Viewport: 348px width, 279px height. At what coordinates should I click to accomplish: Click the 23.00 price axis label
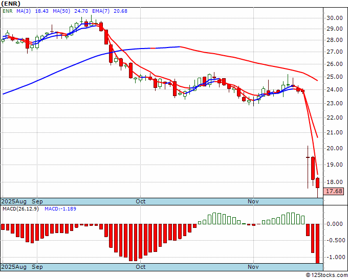click(335, 104)
